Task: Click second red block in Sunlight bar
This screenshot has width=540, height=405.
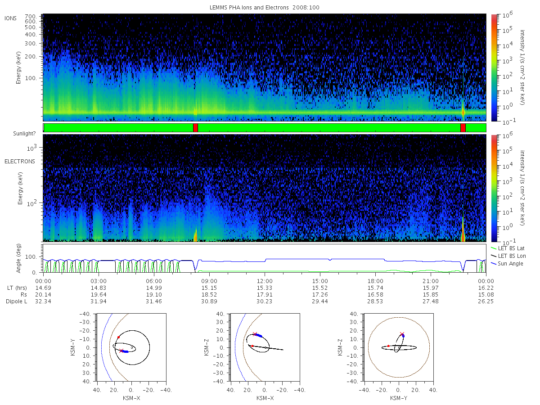Action: [463, 128]
